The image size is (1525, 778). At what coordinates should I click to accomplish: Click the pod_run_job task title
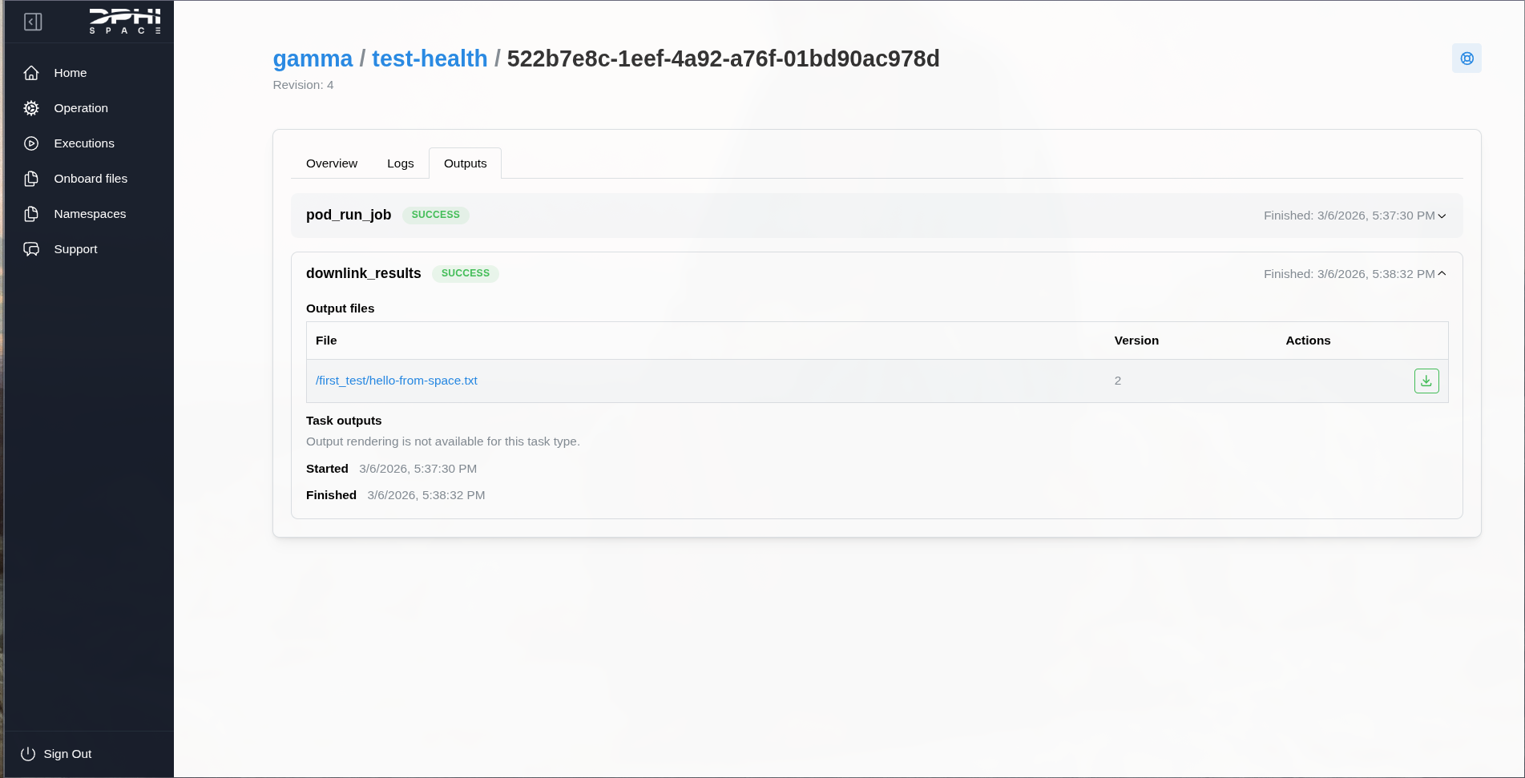point(349,215)
